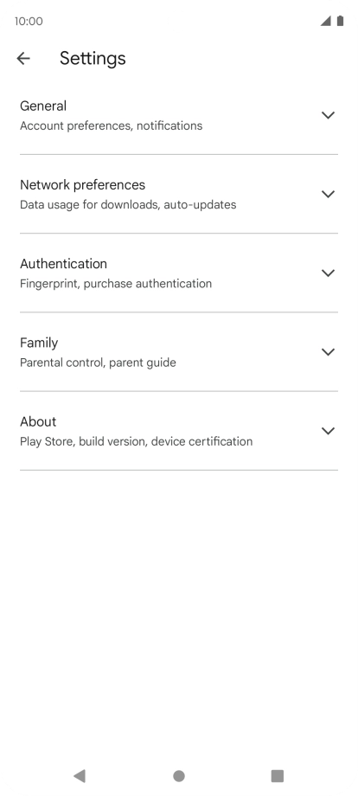Select the Authentication heading

point(63,264)
